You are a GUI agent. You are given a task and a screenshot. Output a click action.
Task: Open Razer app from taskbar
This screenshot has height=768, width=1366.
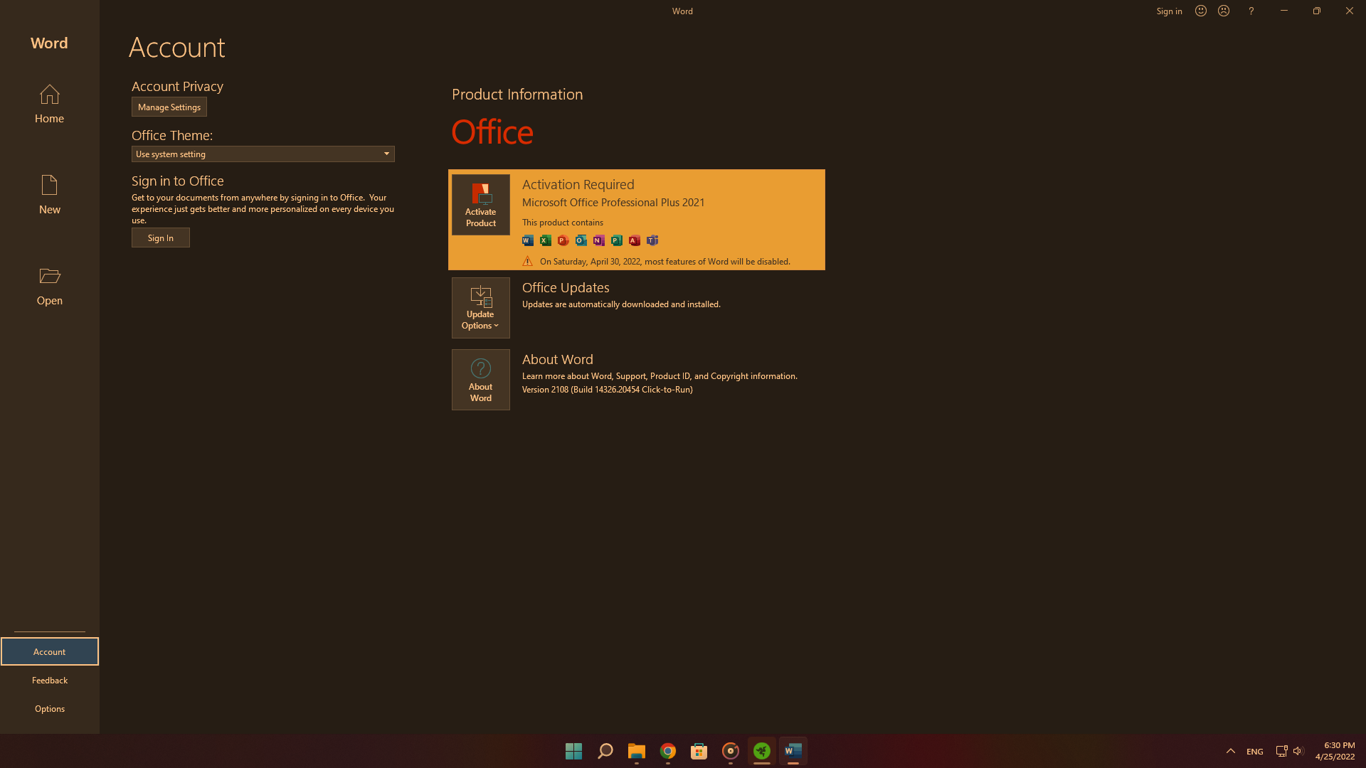pos(762,751)
